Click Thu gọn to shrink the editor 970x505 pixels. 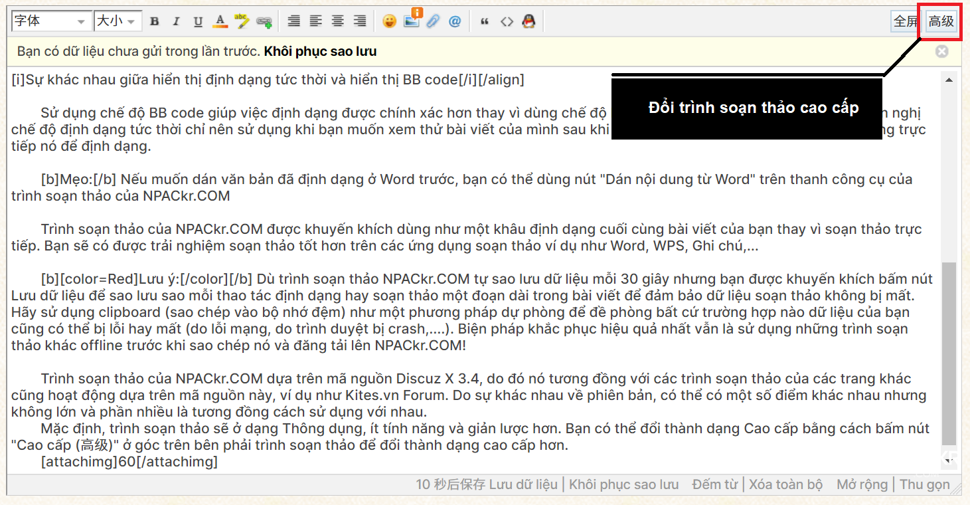(x=924, y=484)
